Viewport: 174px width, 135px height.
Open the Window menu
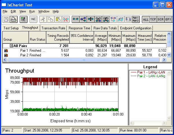coord(44,11)
